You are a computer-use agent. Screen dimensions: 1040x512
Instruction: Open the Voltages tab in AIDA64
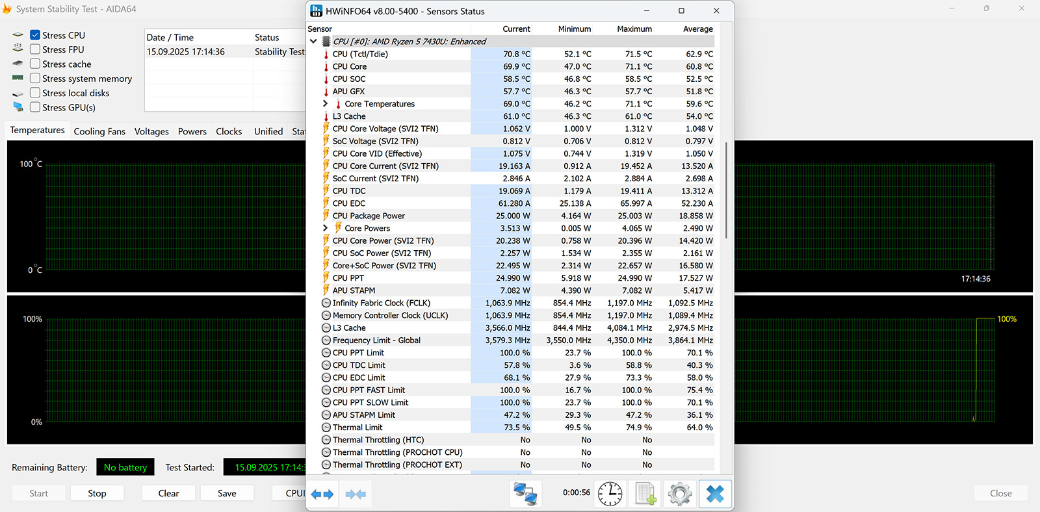pos(151,131)
